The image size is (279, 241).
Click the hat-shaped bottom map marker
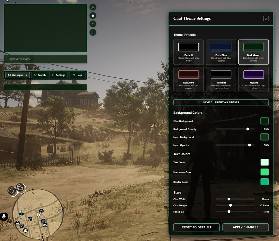click(25, 230)
